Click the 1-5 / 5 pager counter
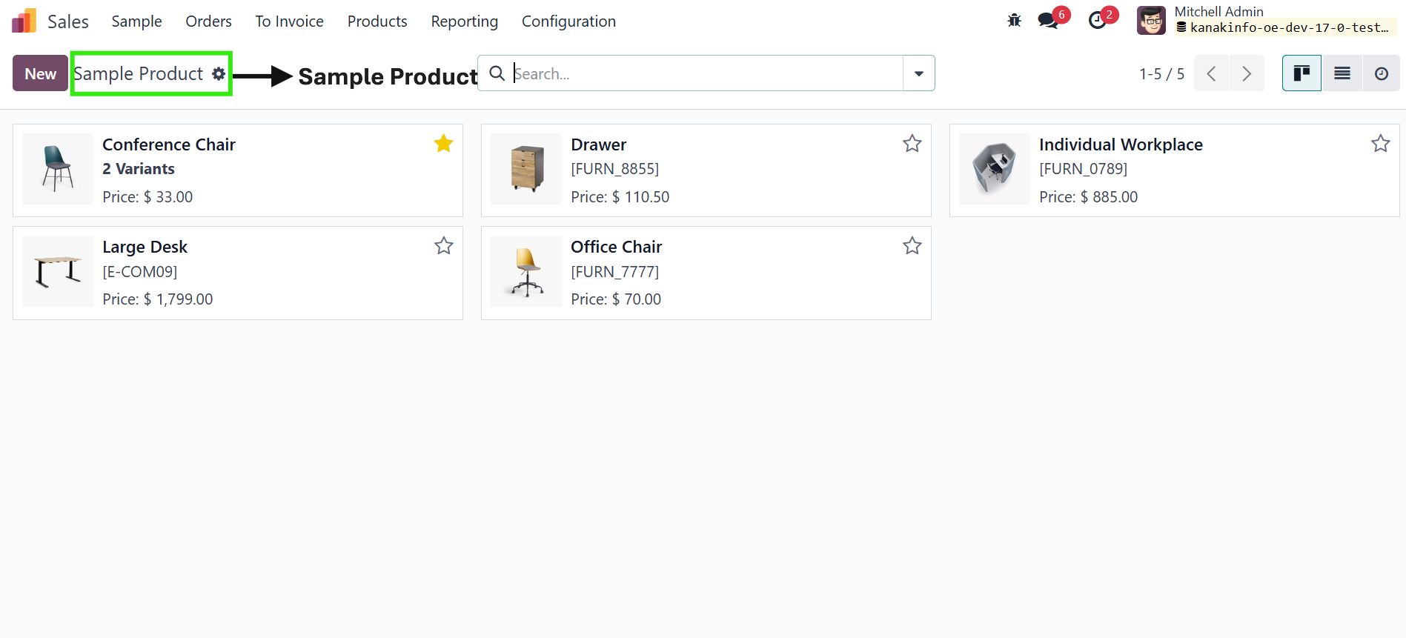The image size is (1406, 638). coord(1161,73)
